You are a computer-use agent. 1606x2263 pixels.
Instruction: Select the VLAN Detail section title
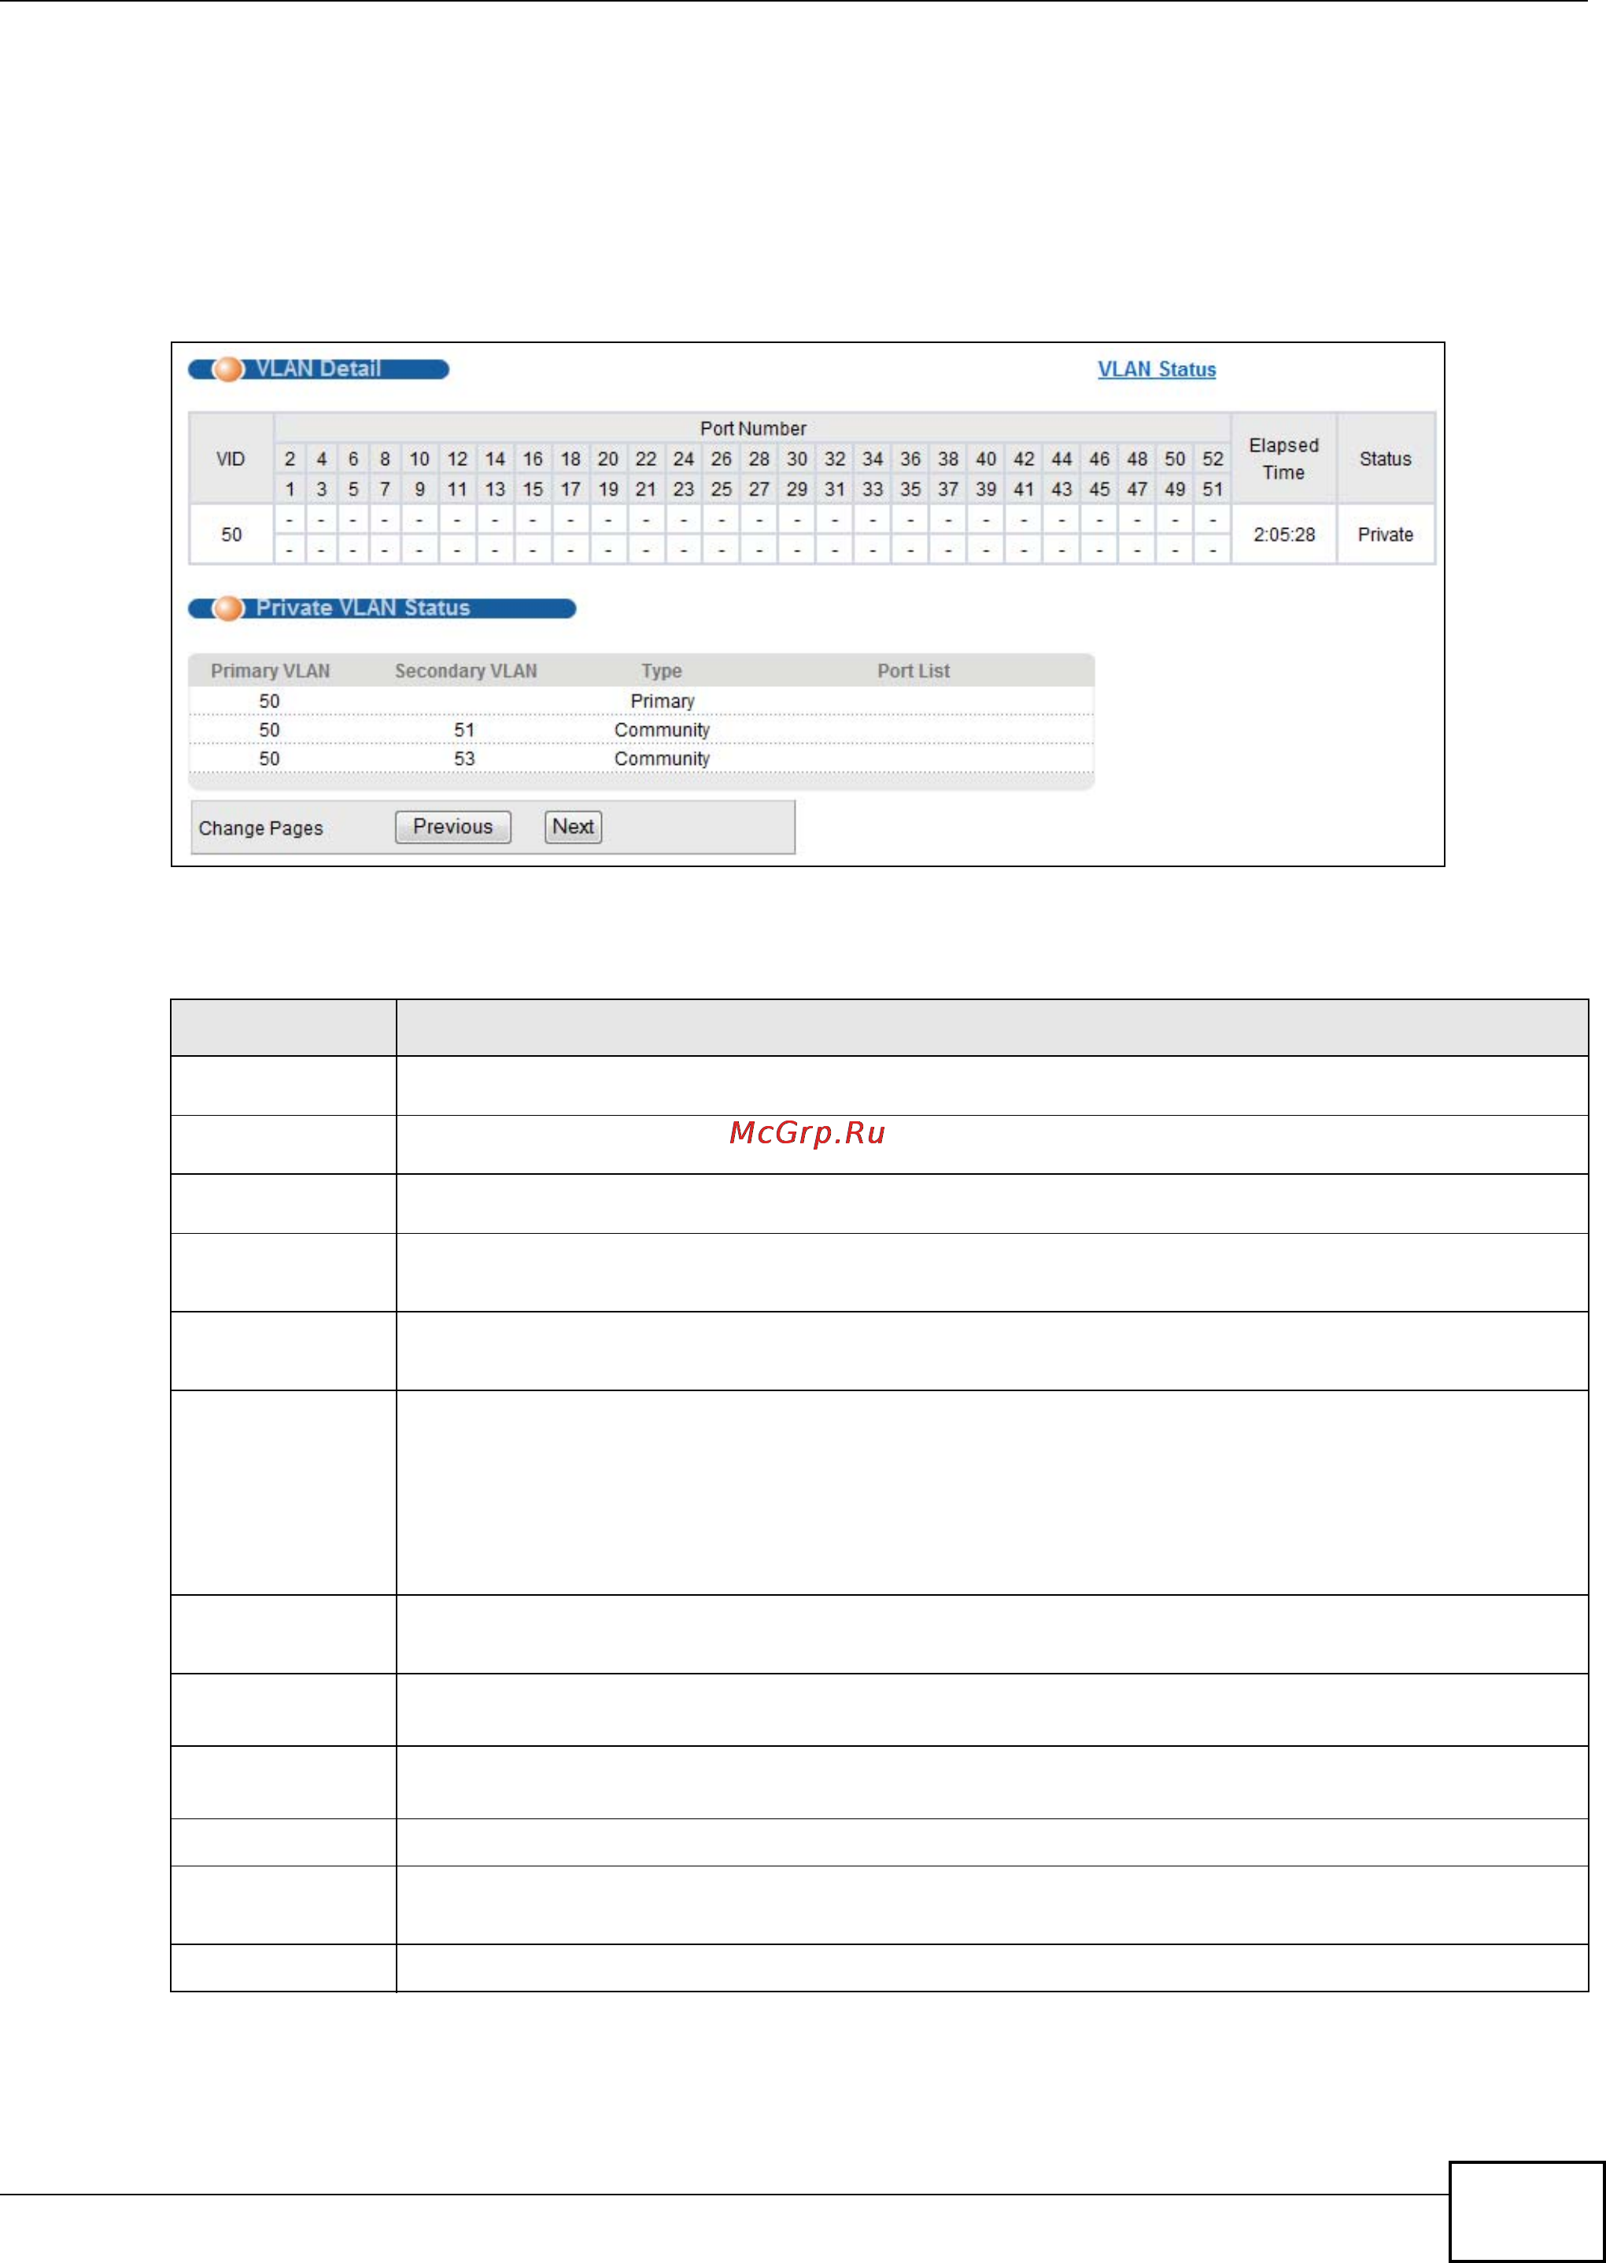coord(319,369)
